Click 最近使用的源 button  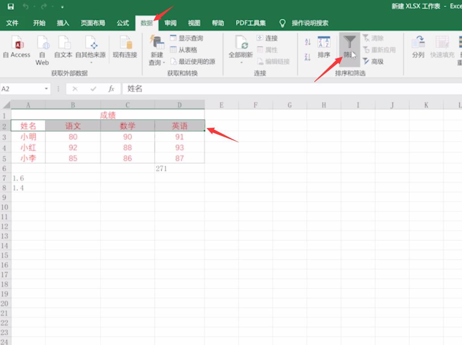193,61
